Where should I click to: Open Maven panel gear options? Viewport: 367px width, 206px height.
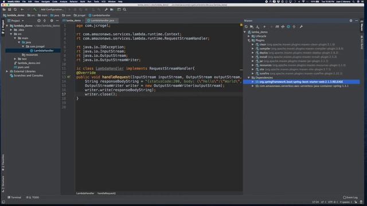pos(351,21)
